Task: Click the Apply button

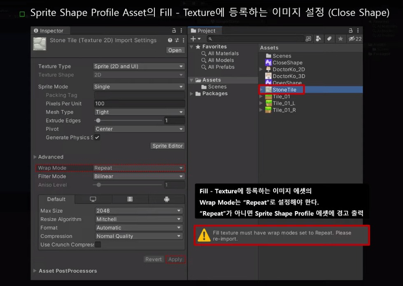Action: [x=175, y=259]
